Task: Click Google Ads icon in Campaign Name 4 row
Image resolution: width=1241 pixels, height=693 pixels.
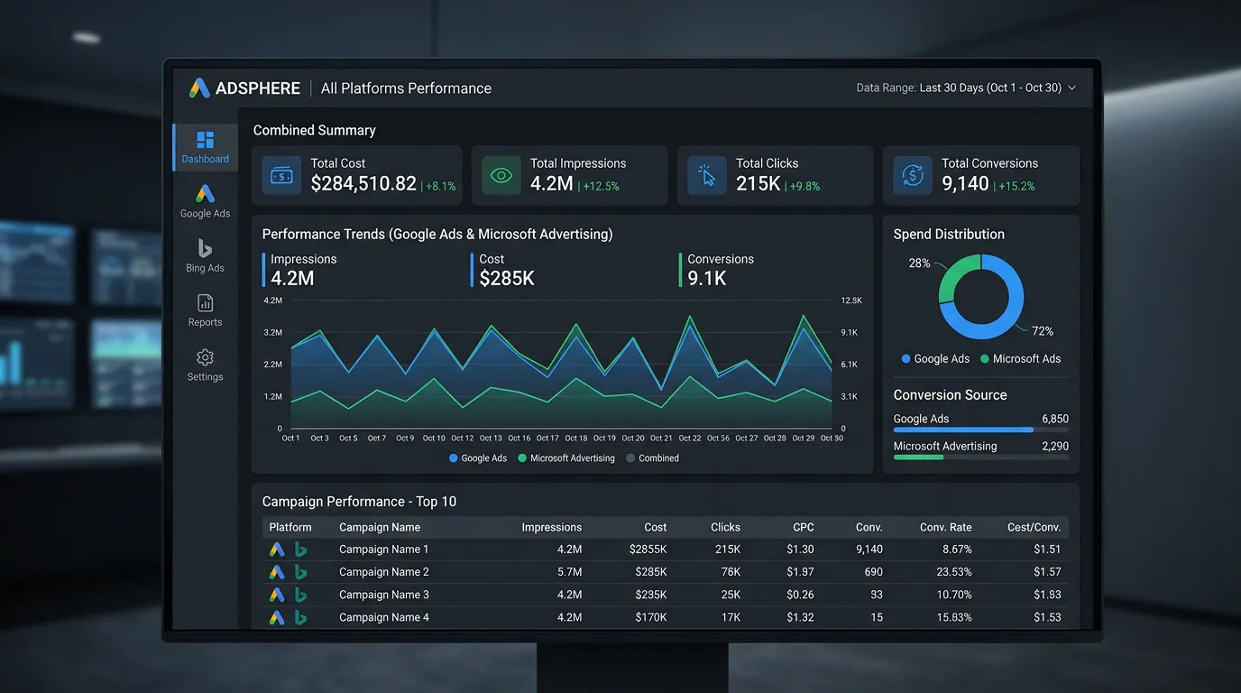Action: (277, 618)
